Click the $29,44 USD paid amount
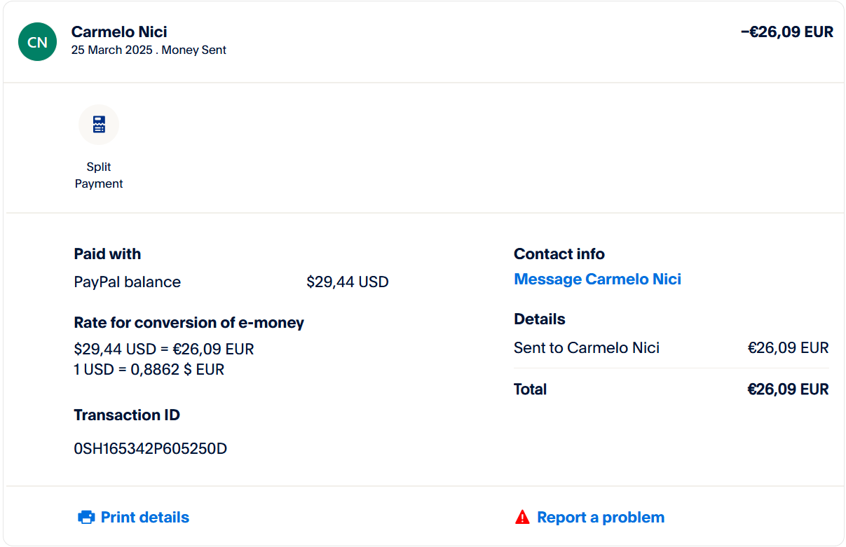This screenshot has height=547, width=846. pos(347,282)
